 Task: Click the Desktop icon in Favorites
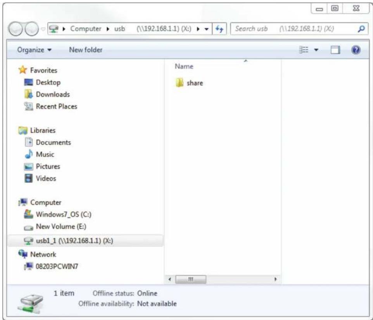pos(29,82)
